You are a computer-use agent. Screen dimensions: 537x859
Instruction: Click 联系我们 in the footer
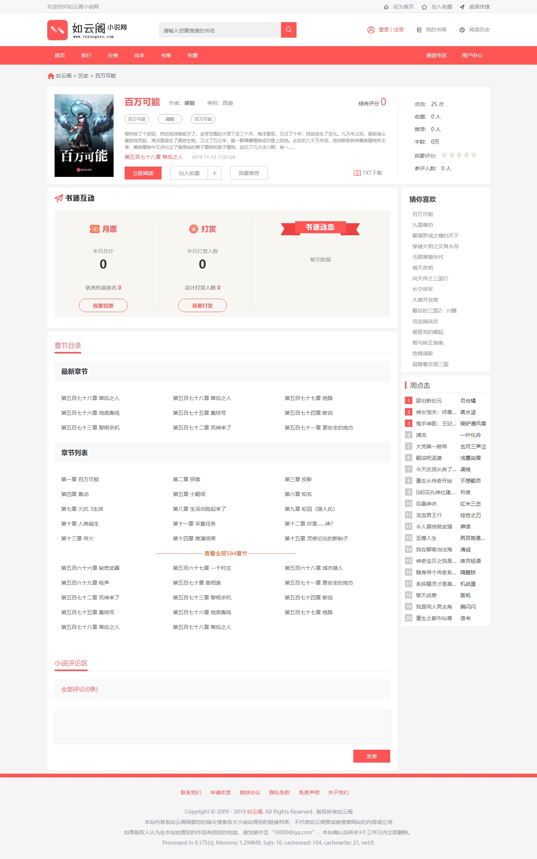(191, 793)
